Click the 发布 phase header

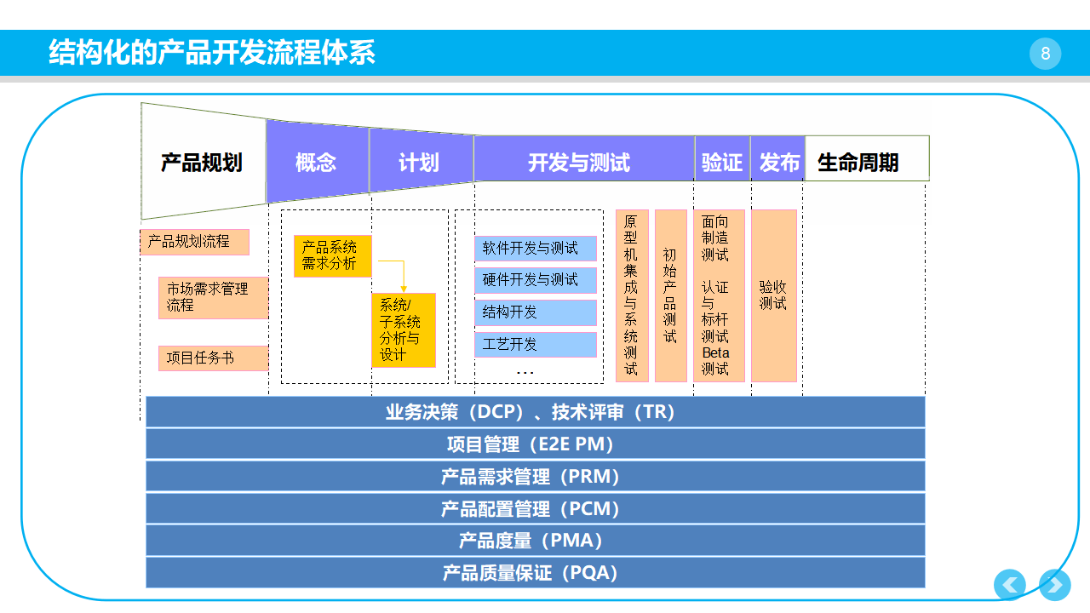pos(777,158)
